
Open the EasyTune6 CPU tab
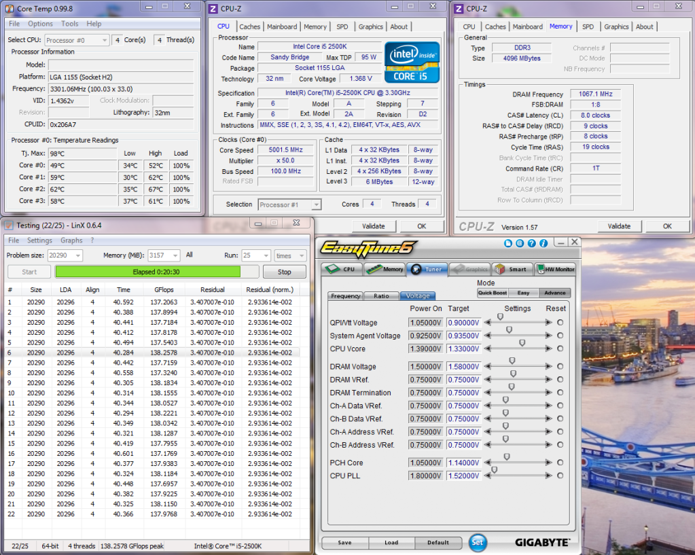pos(342,269)
